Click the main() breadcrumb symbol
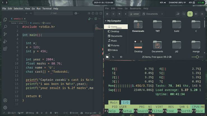This screenshot has height=116, width=207. click(46, 23)
